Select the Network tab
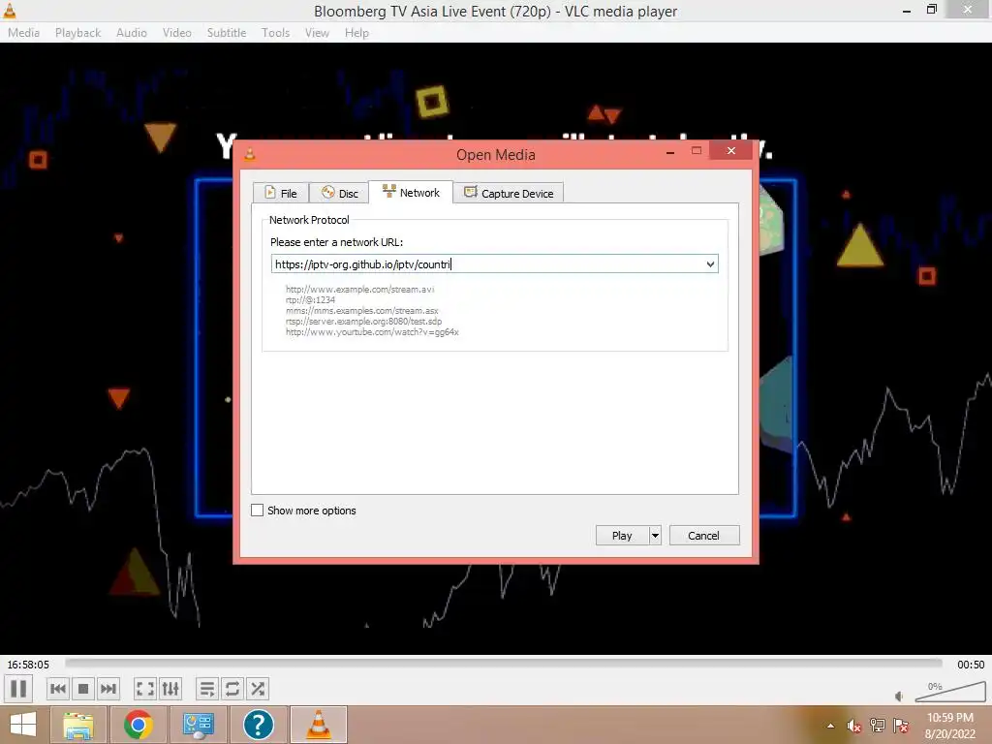 tap(411, 192)
